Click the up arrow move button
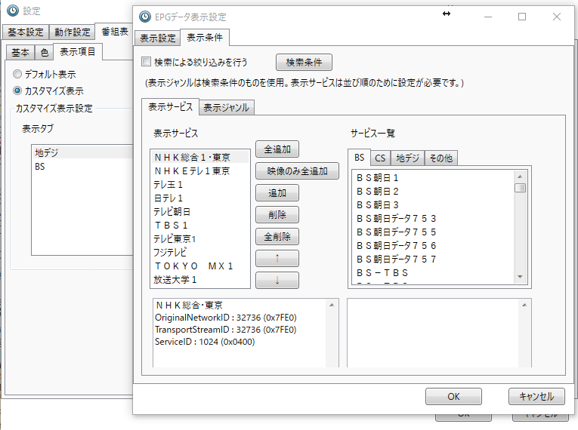The height and width of the screenshot is (430, 578). 277,259
